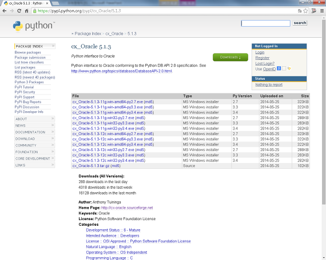The image size is (326, 260).
Task: Collapse the PACKAGE INDEX sidebar section
Action: [x=35, y=46]
